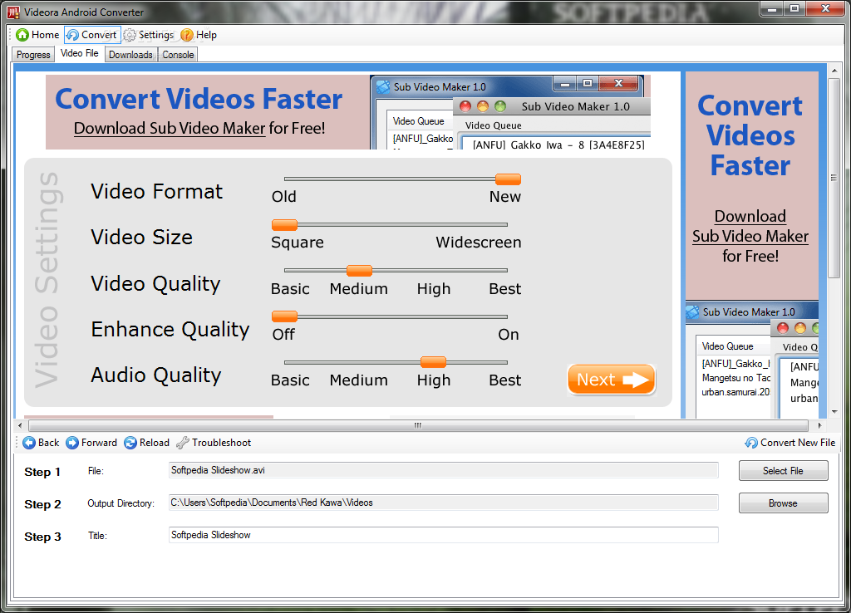Click the Home toolbar icon
This screenshot has height=613, width=851.
point(22,35)
